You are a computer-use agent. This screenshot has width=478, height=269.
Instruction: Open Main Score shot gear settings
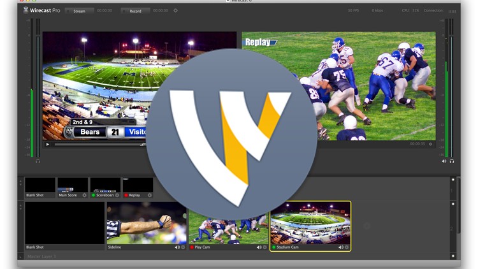pos(84,195)
